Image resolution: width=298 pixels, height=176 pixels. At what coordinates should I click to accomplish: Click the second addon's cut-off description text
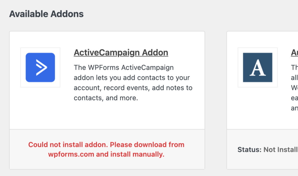point(294,88)
